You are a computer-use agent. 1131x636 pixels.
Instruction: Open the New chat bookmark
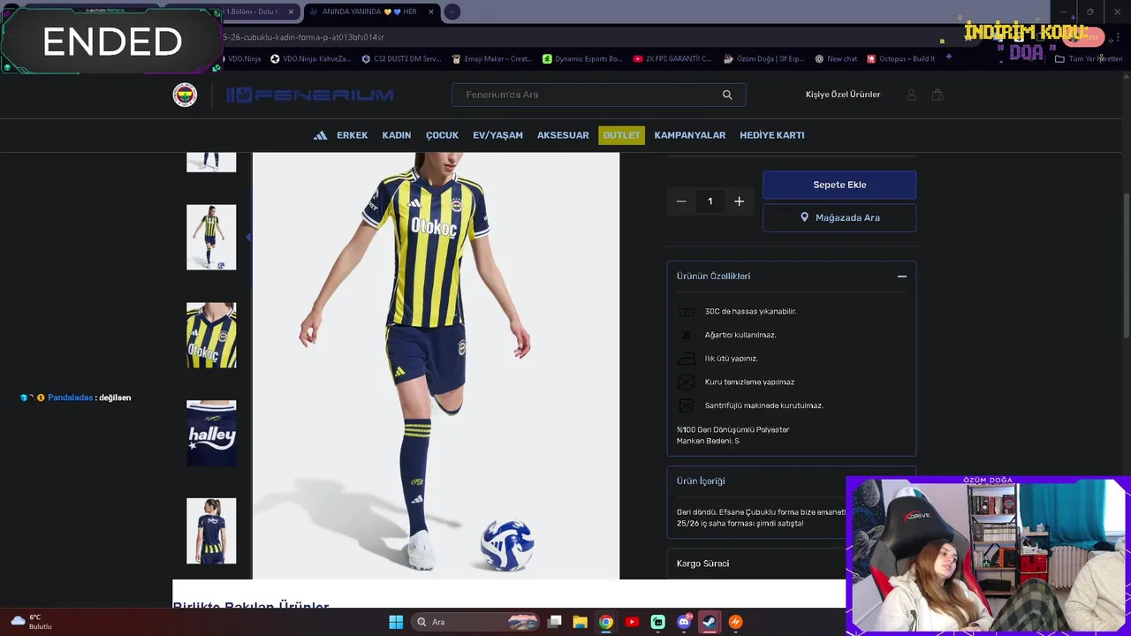(x=836, y=58)
